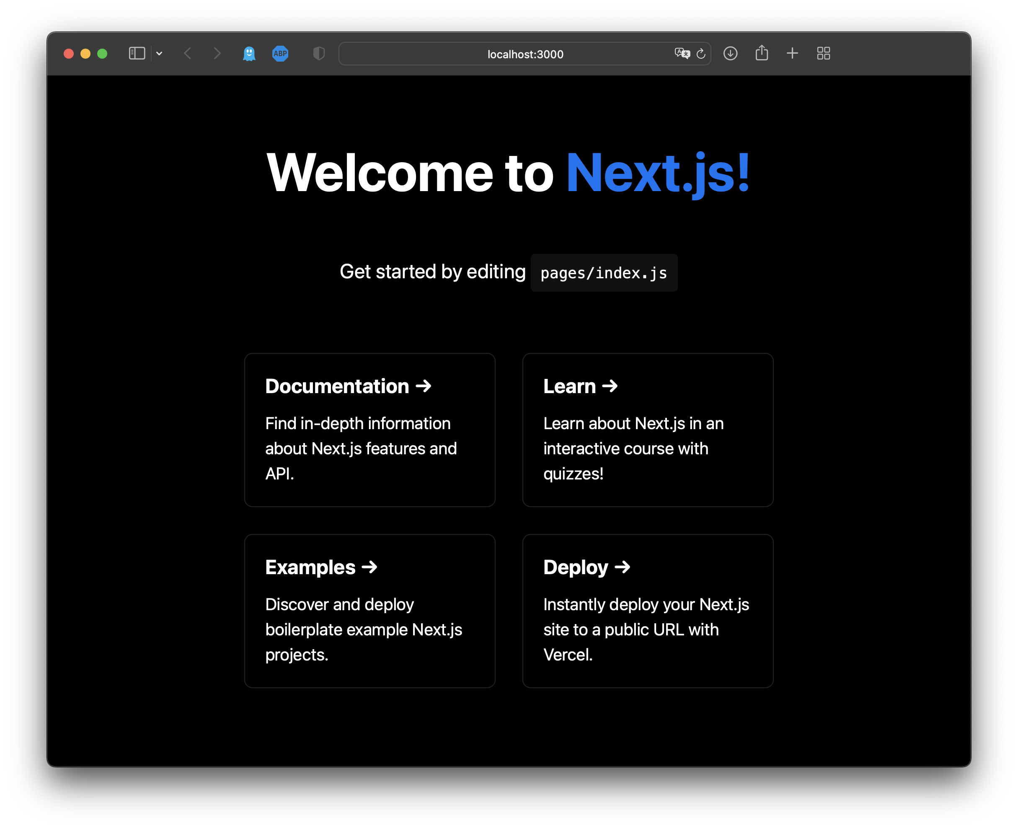Toggle the Safari sidebar button
Screen dimensions: 1018x829
pos(137,54)
